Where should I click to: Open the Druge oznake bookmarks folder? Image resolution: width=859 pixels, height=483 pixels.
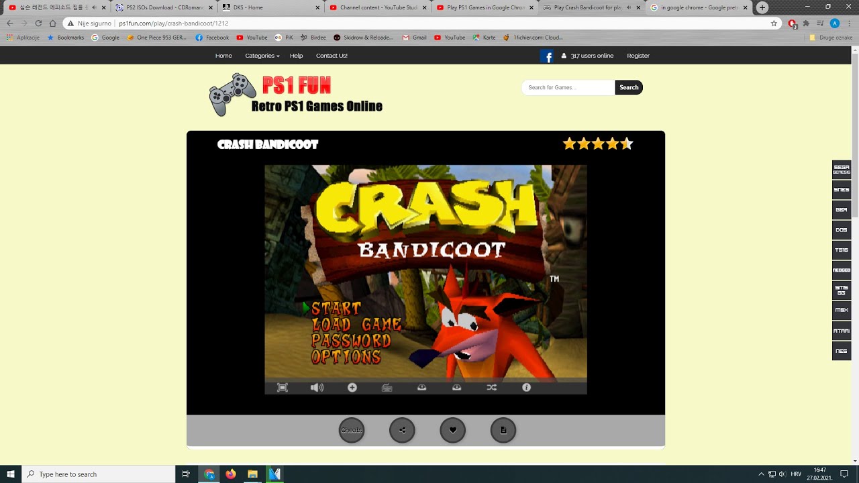point(831,38)
